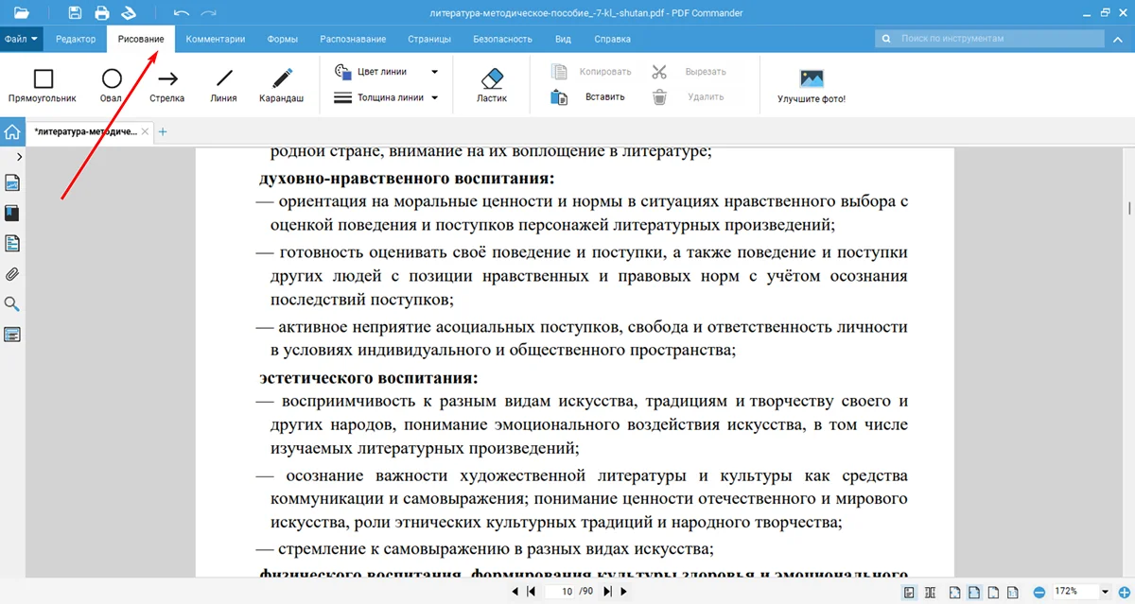Click the Вставить paste button
The height and width of the screenshot is (604, 1135).
pos(588,96)
